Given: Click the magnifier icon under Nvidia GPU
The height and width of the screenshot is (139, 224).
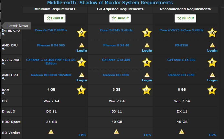Looking at the screenshot, I should 4,64.
